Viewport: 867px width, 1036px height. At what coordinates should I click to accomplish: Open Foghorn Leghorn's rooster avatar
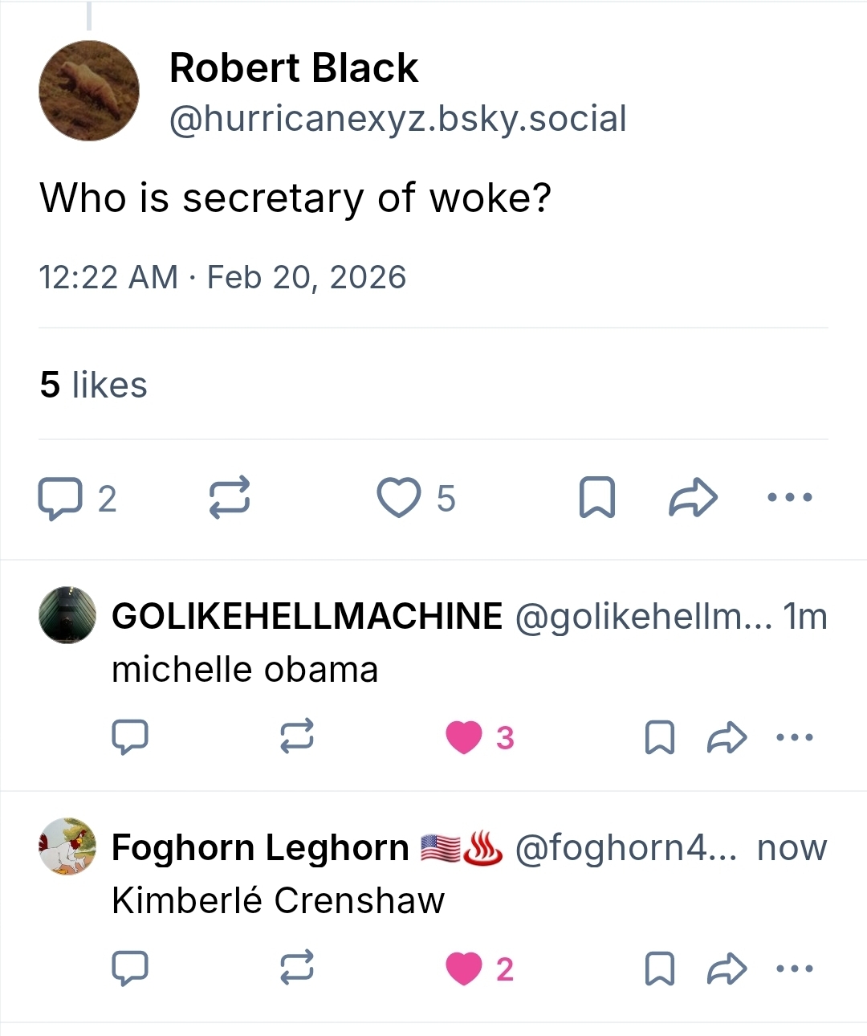click(67, 846)
